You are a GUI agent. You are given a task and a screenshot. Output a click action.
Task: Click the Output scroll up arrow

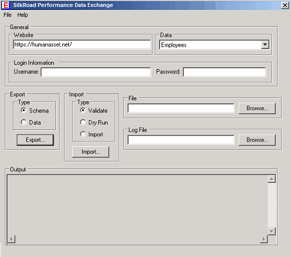click(x=272, y=179)
